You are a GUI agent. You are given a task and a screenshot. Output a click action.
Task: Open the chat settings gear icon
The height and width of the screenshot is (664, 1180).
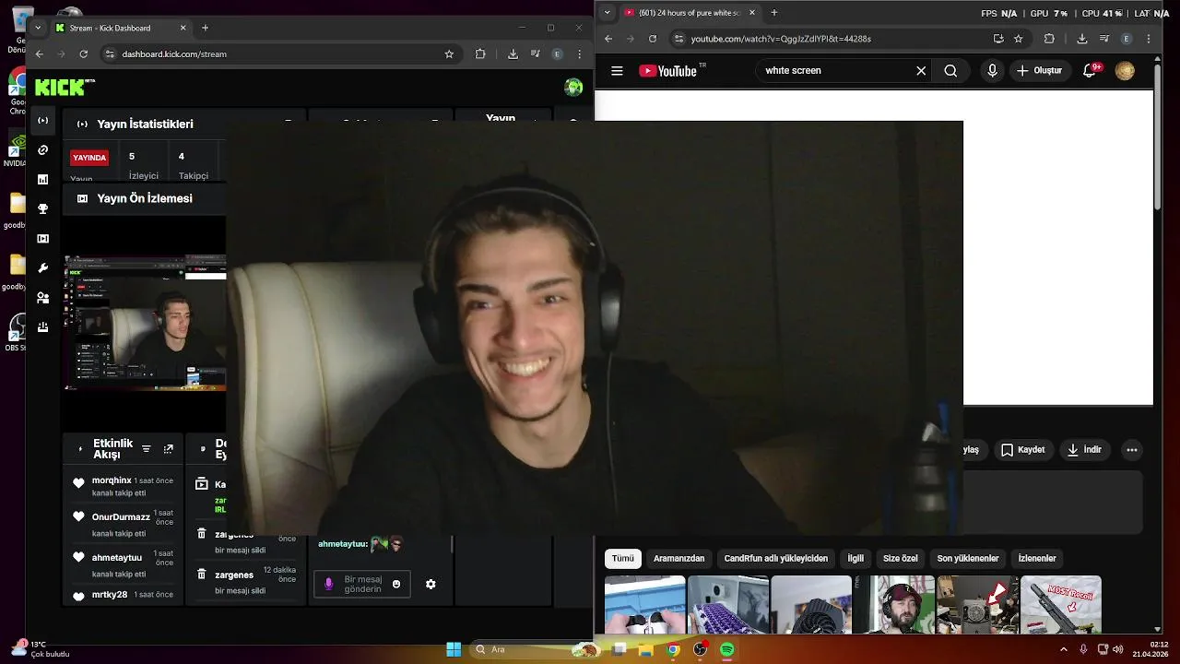[431, 584]
